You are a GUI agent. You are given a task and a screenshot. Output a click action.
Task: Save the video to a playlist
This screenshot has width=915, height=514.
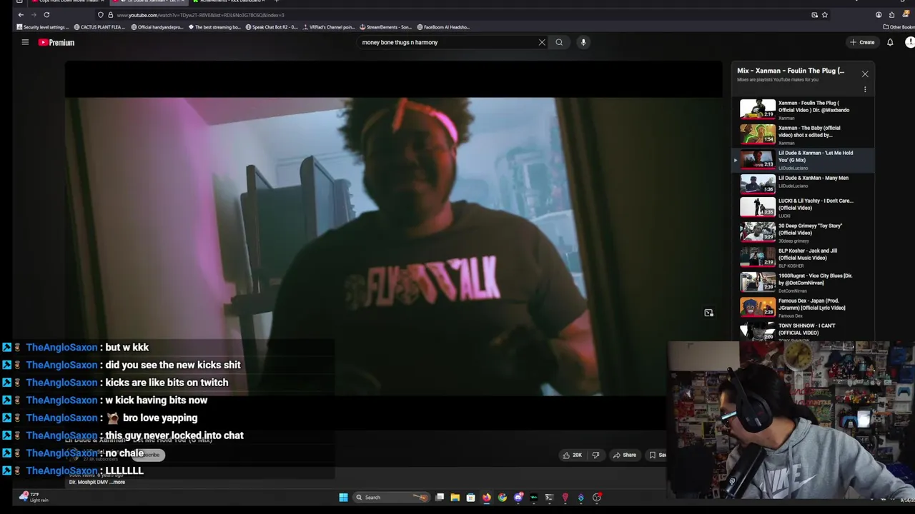point(658,455)
